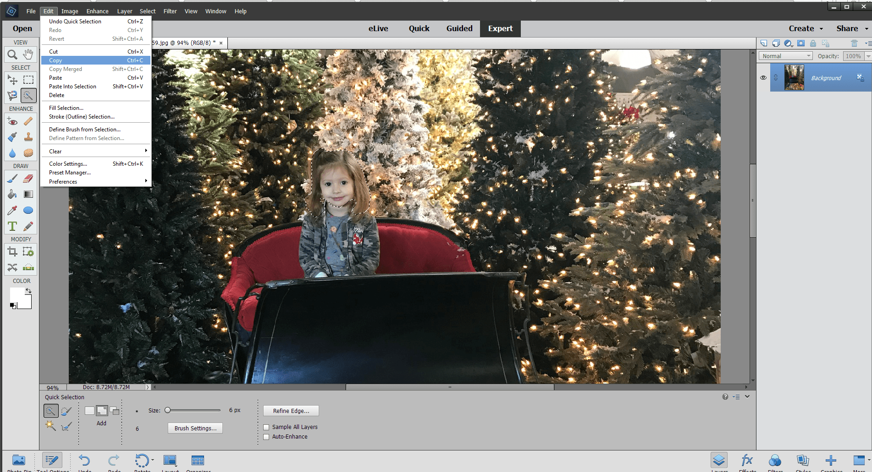
Task: Swap foreground and background colors
Action: pyautogui.click(x=28, y=291)
